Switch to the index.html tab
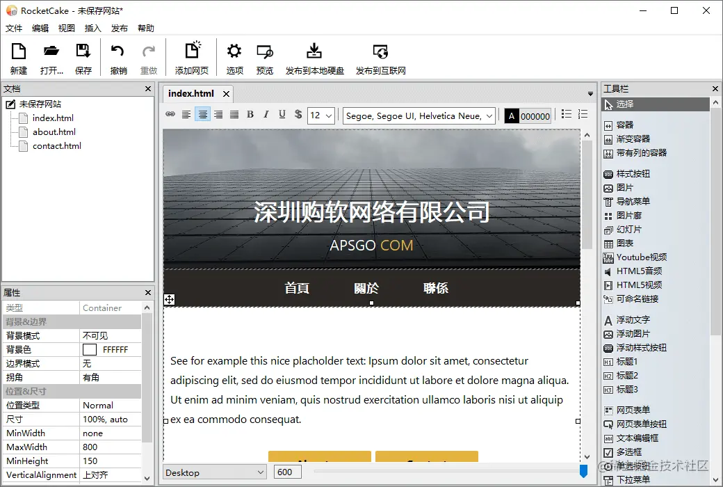This screenshot has width=723, height=487. (x=191, y=94)
